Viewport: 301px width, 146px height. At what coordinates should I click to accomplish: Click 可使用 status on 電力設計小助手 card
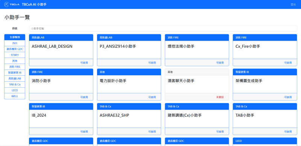pos(152,97)
